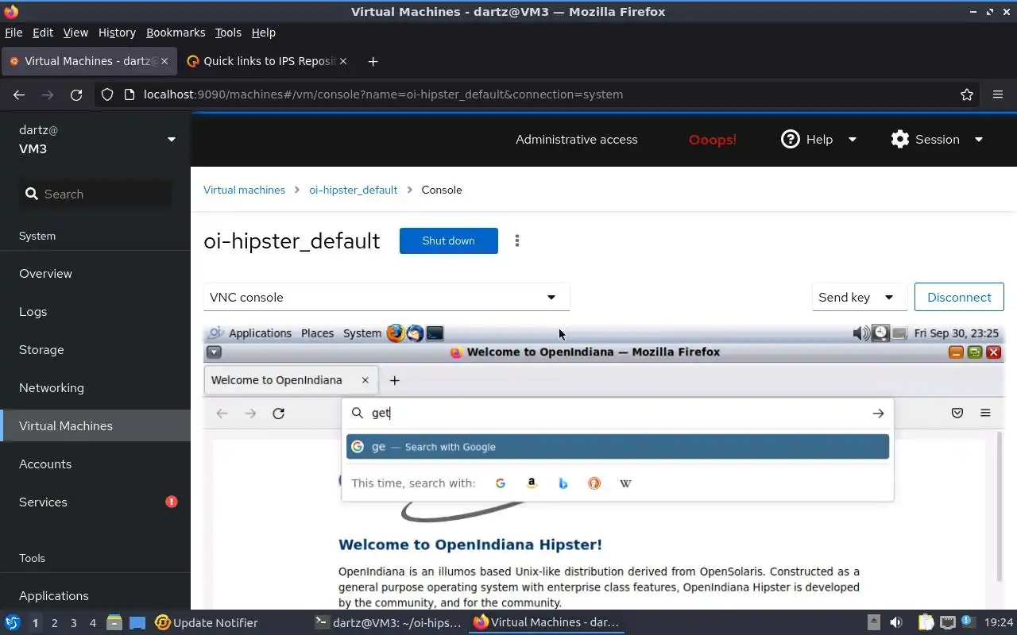Search this time with Google icon
This screenshot has width=1017, height=635.
(x=501, y=483)
